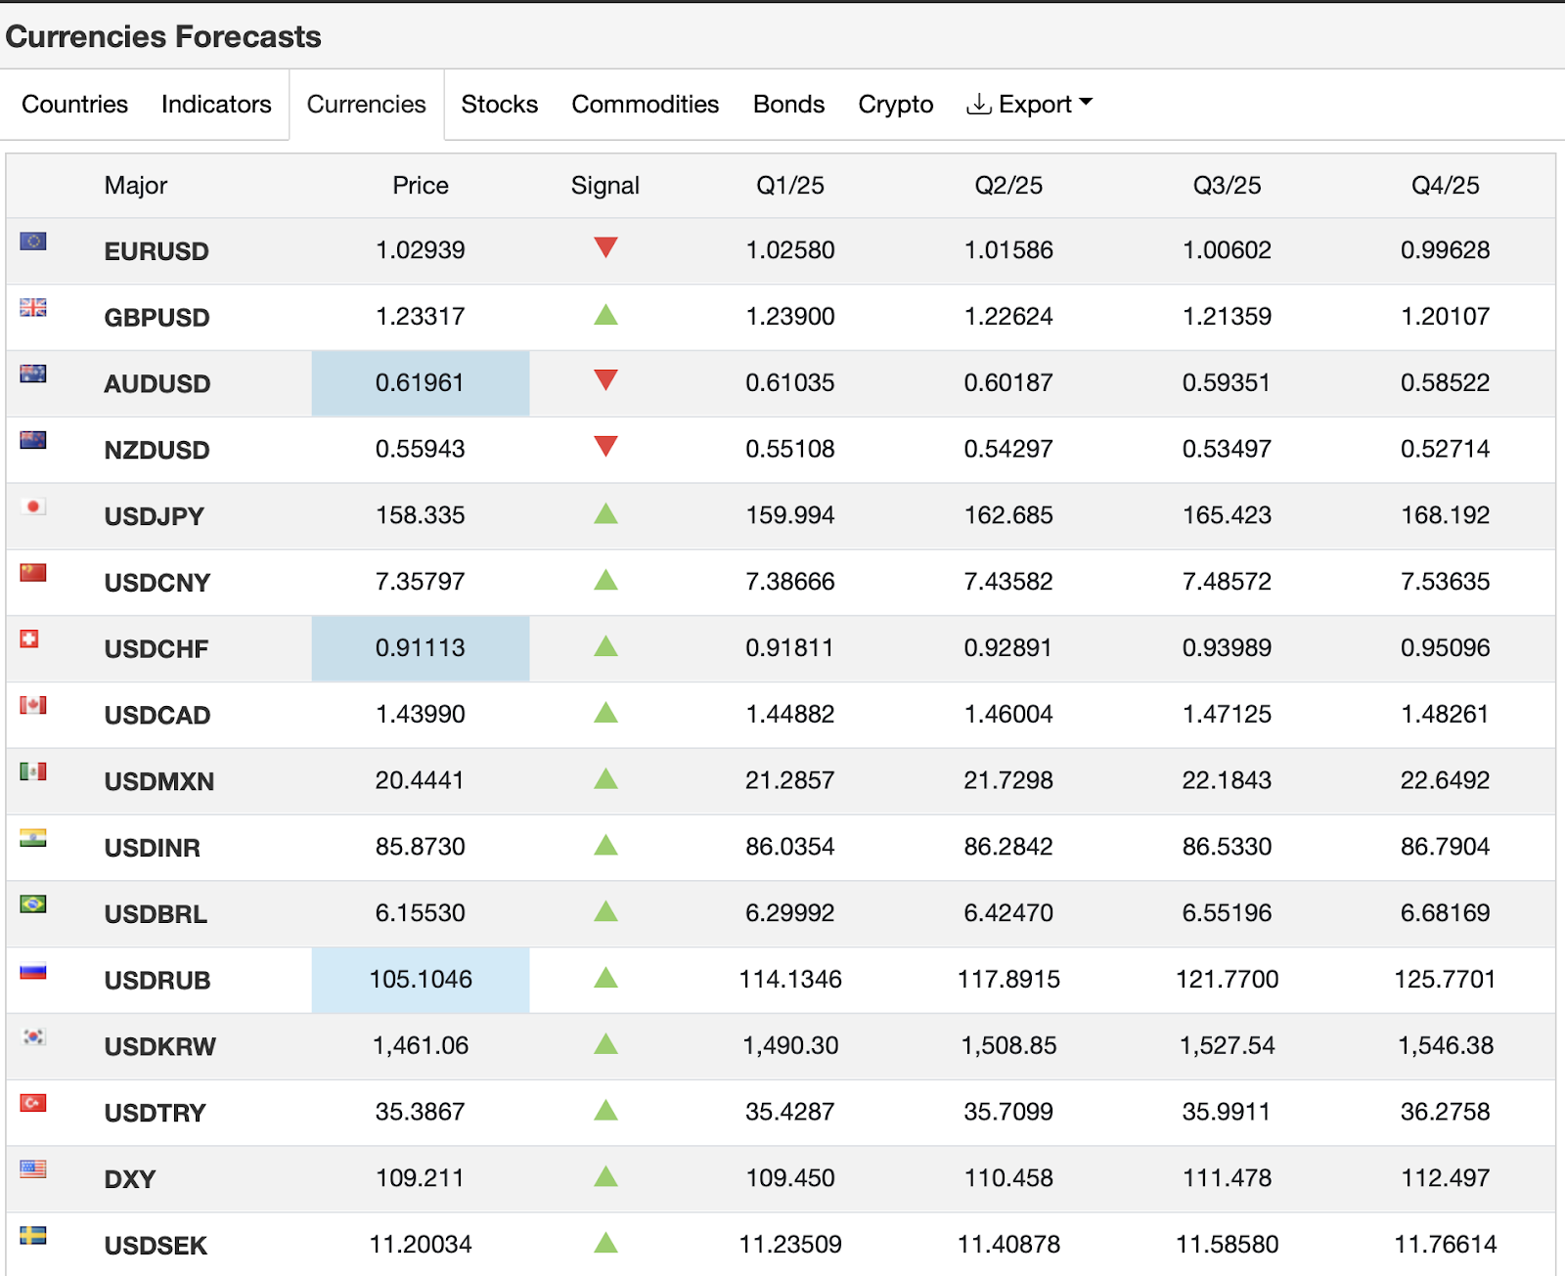This screenshot has height=1276, width=1565.
Task: Click the European Union flag icon beside EURUSD
Action: click(33, 241)
